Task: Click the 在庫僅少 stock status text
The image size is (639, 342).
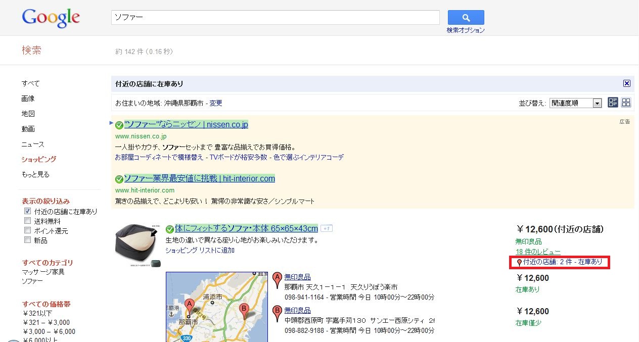Action: point(528,323)
